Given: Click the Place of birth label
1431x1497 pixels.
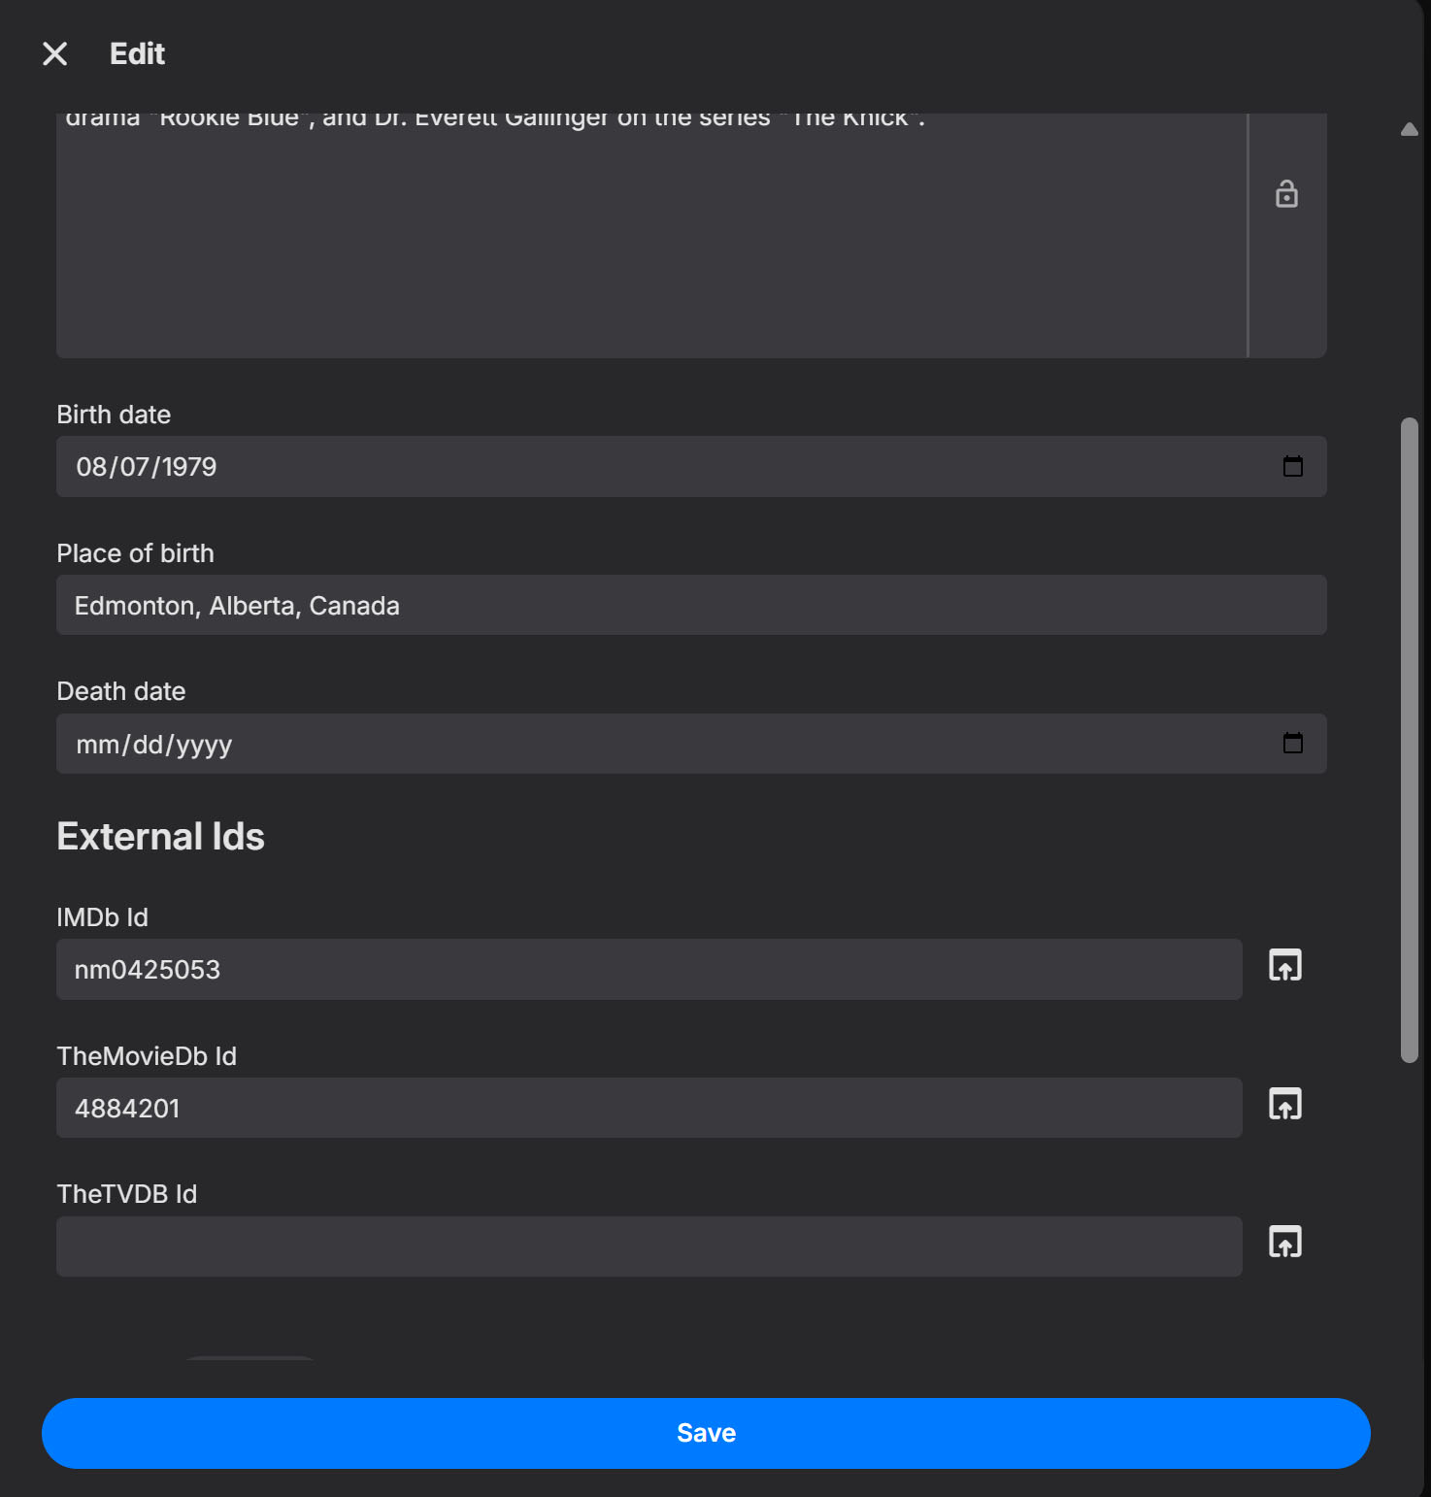Looking at the screenshot, I should 135,553.
